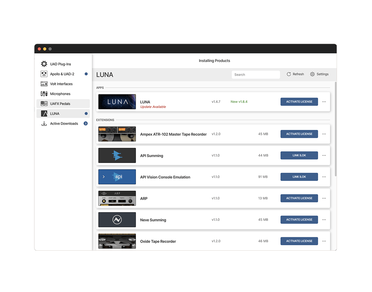Go to Active Downloads in sidebar
The height and width of the screenshot is (292, 372).
tap(64, 124)
